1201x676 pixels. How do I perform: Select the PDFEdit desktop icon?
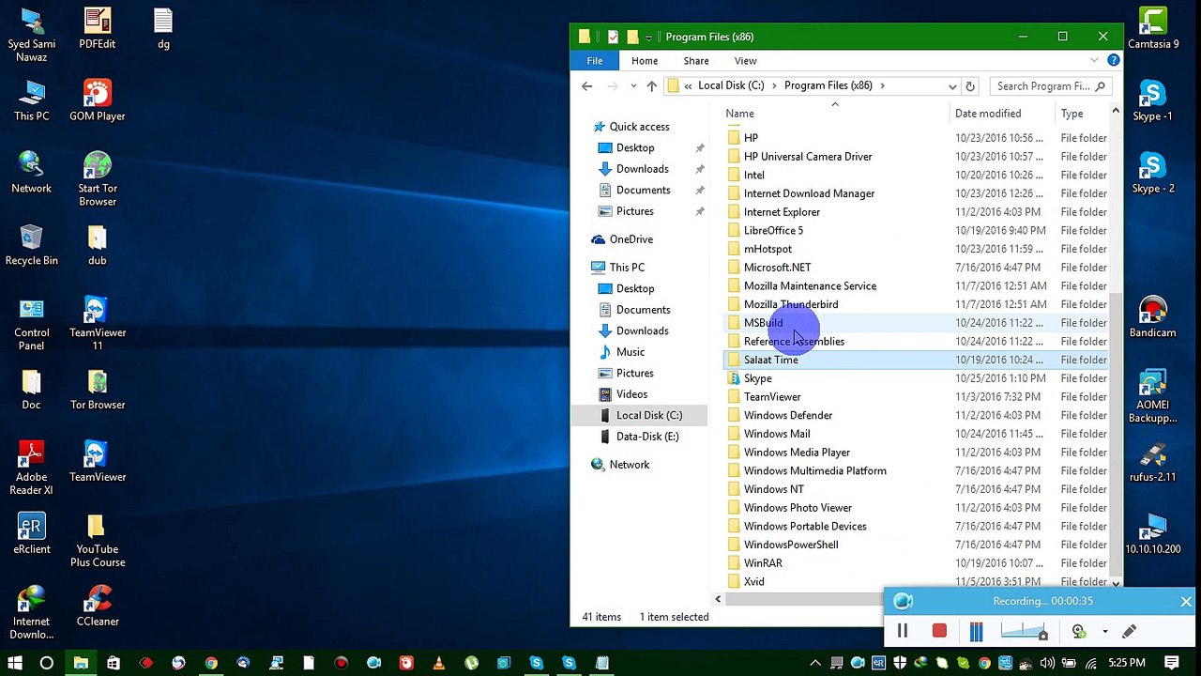coord(98,29)
